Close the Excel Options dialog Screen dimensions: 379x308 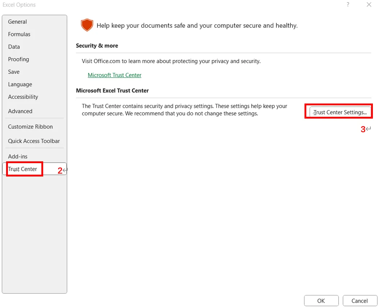tap(369, 5)
